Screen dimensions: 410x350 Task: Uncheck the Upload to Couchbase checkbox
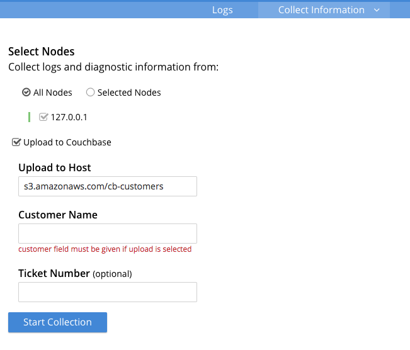(16, 142)
